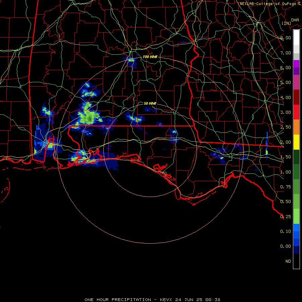Click the 50 NMI range ring label

(x=150, y=103)
